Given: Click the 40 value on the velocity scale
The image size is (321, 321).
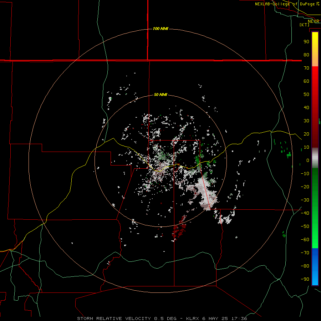Looking at the screenshot, I should click(306, 107).
